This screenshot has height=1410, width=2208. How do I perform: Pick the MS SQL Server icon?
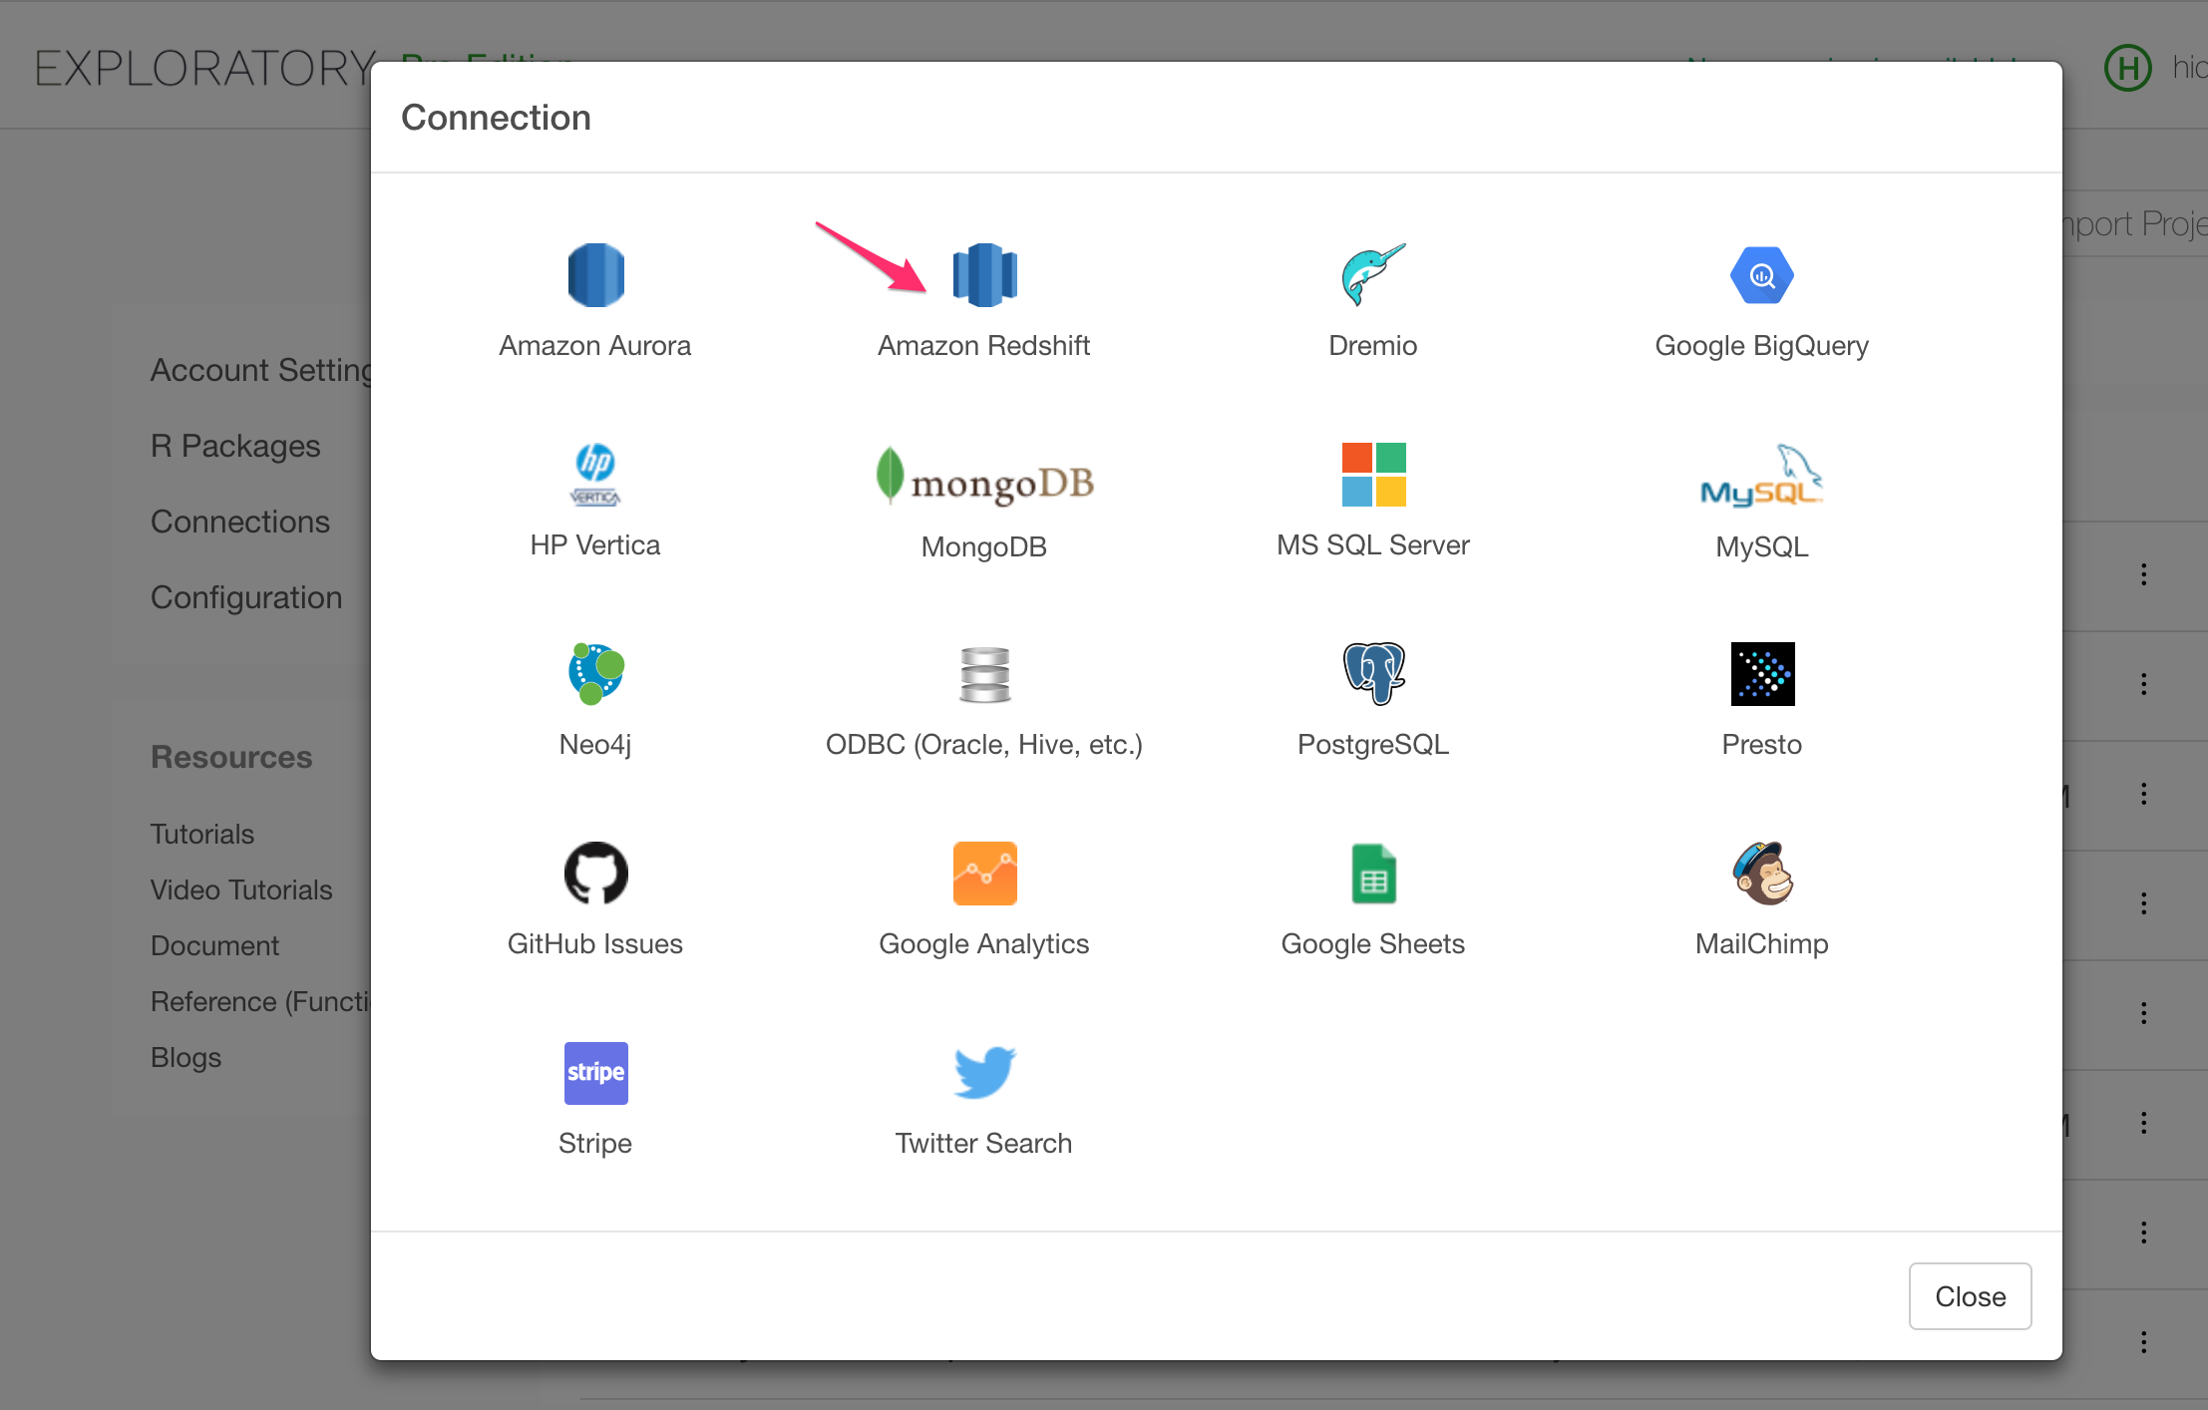click(x=1373, y=475)
